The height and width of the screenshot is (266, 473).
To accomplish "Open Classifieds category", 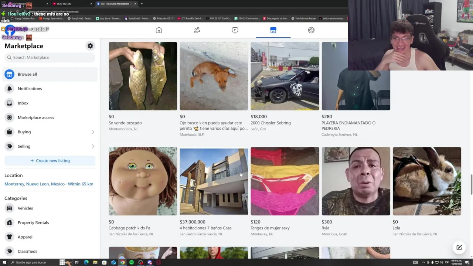I will click(50, 251).
